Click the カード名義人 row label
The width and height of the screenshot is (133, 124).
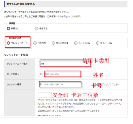click(13, 74)
